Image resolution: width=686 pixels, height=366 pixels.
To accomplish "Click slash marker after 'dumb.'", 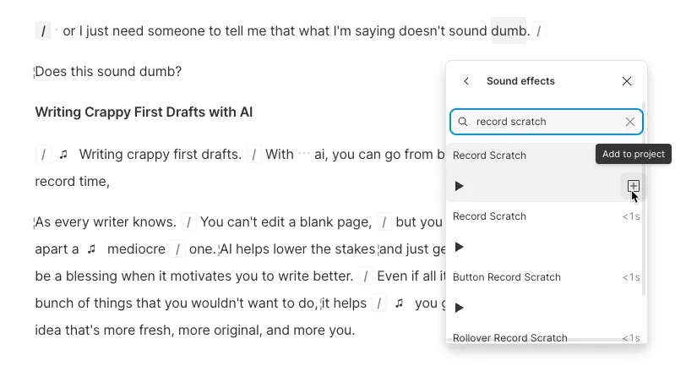I will tap(538, 31).
